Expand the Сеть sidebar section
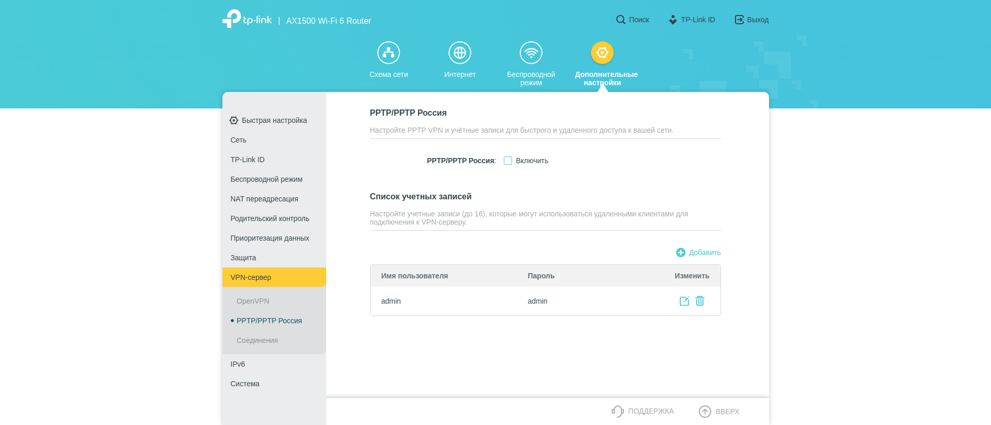 [238, 140]
